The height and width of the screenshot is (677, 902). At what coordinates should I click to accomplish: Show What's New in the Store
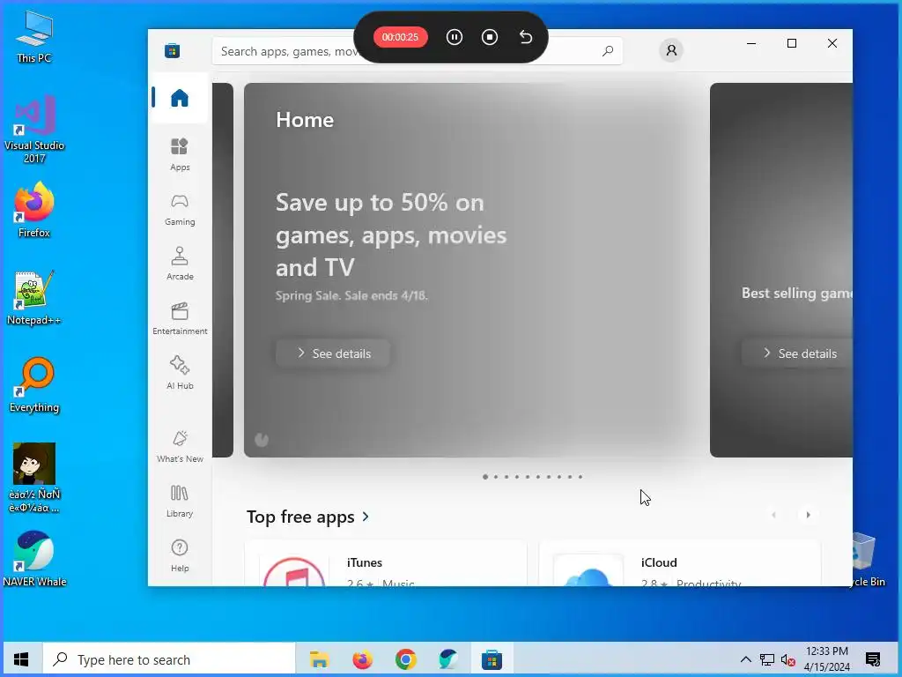pos(180,446)
